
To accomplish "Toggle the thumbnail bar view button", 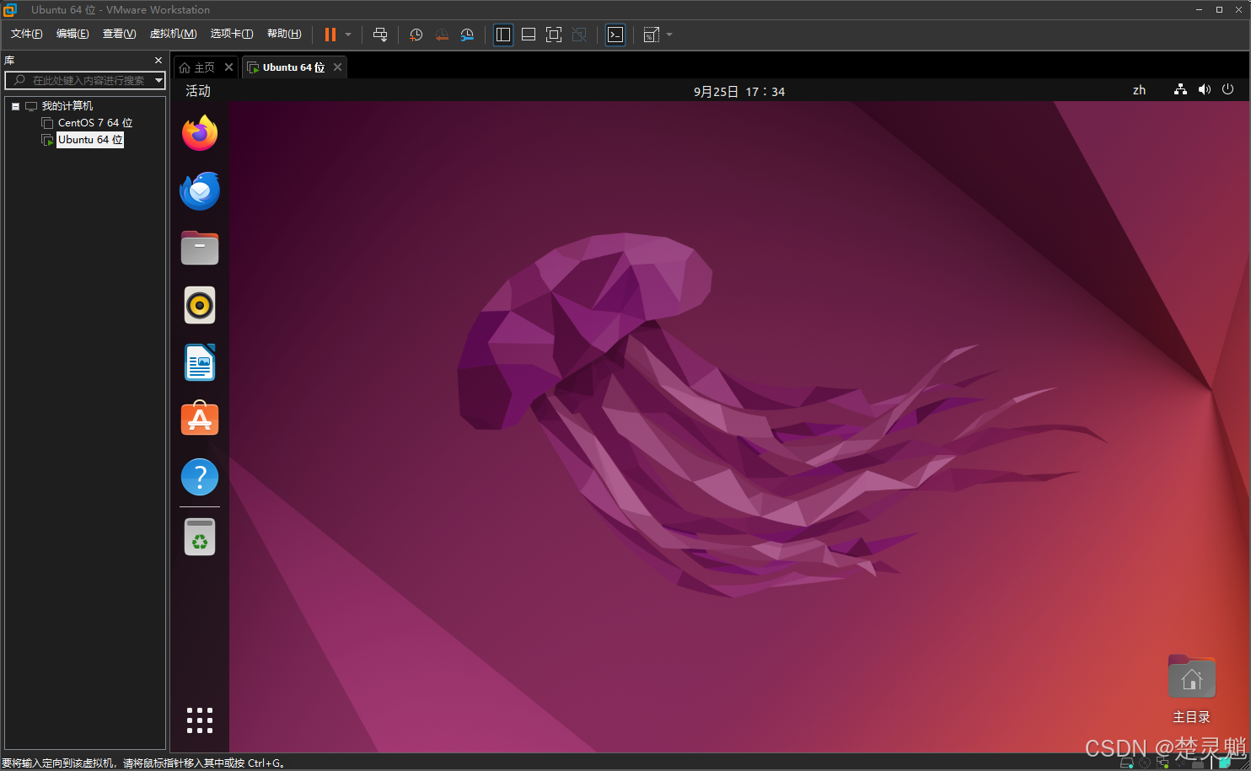I will coord(529,35).
